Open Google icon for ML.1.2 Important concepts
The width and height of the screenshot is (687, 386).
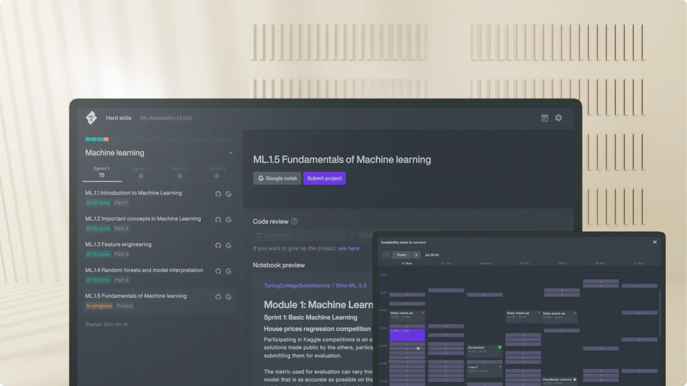[229, 220]
